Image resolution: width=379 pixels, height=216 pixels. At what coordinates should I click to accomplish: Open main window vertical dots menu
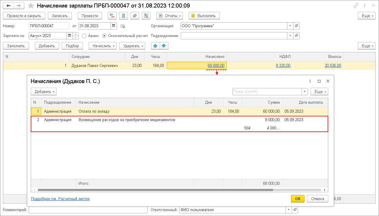pos(364,6)
